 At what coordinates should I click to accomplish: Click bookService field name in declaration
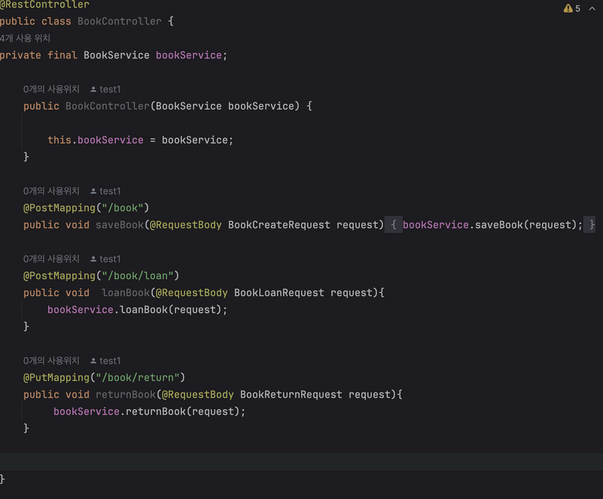(189, 55)
